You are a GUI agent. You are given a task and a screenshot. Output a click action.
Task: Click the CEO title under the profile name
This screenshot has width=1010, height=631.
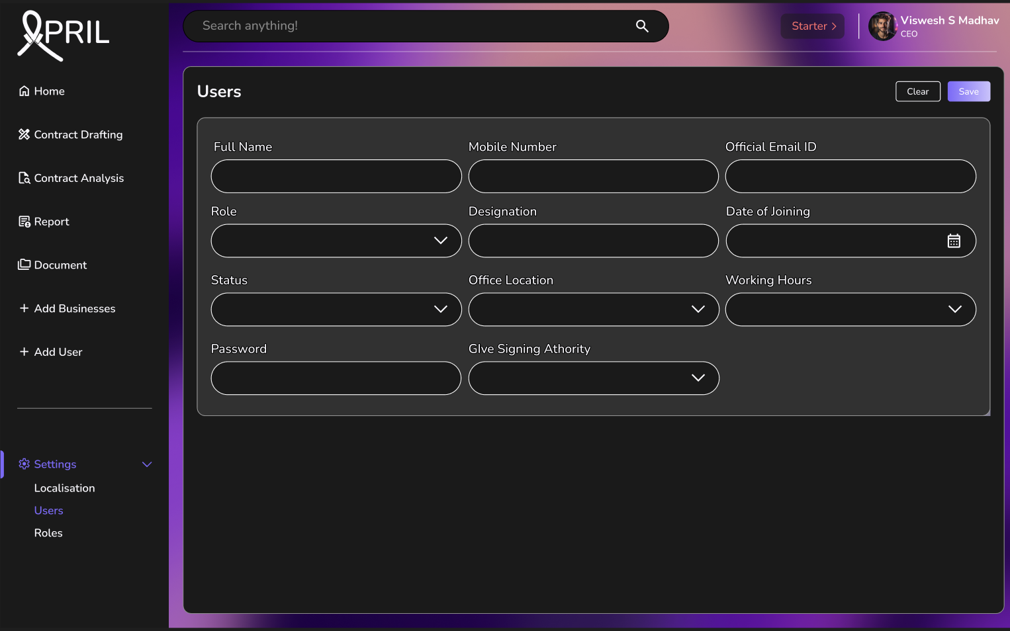pos(909,34)
